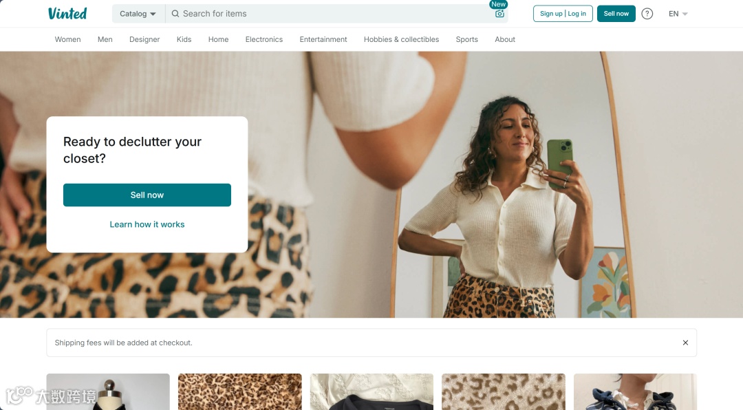This screenshot has width=743, height=410.
Task: Click the help question mark icon
Action: [647, 14]
